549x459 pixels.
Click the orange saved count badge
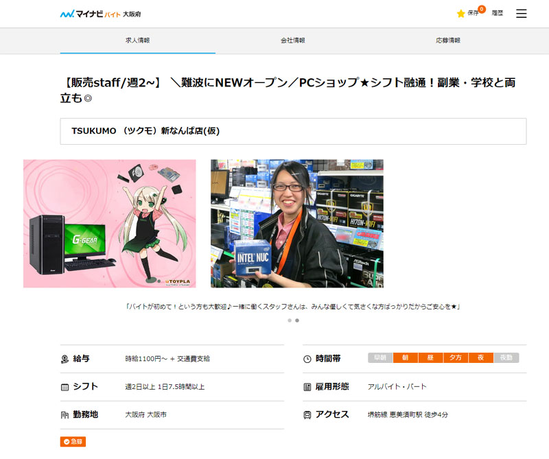[482, 10]
